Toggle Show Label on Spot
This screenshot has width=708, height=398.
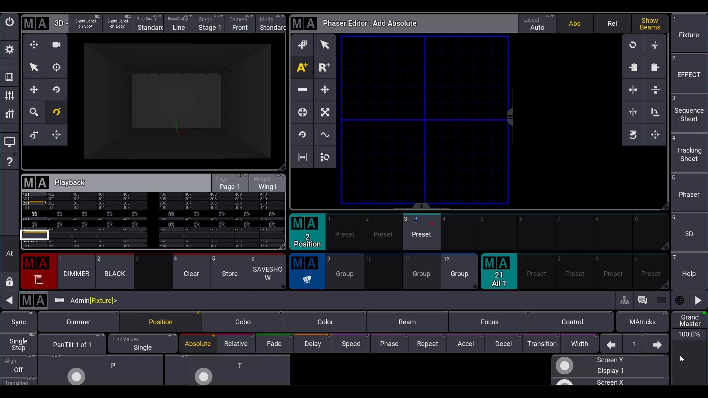[x=86, y=24]
